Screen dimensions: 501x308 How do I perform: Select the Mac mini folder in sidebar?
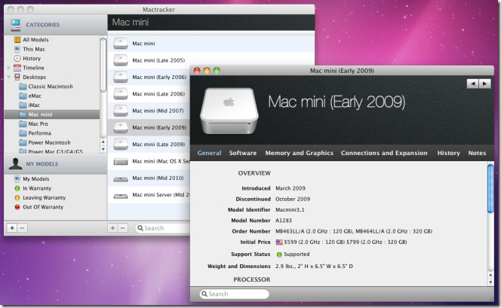click(52, 114)
